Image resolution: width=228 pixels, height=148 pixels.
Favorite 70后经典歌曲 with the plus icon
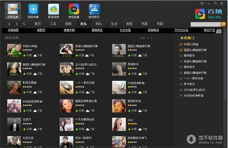129,92
